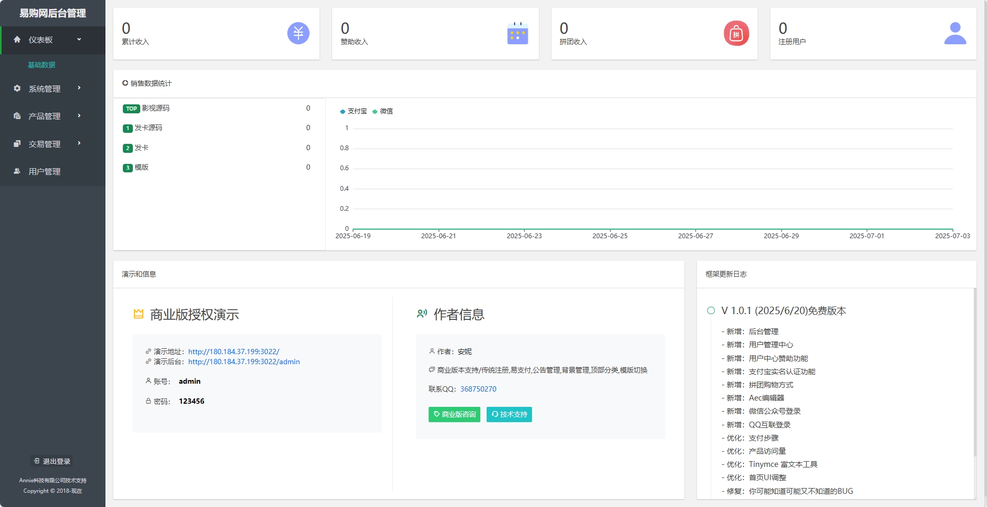
Task: Click the QQ number 368750270 link
Action: [478, 388]
